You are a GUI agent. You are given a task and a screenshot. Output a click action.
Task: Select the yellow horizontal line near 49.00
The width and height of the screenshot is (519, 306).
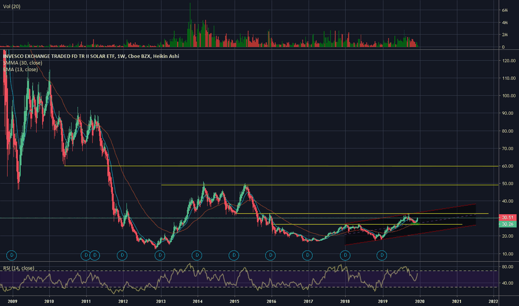pos(330,185)
